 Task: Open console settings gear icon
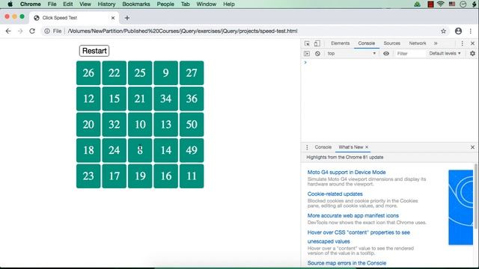tap(472, 53)
